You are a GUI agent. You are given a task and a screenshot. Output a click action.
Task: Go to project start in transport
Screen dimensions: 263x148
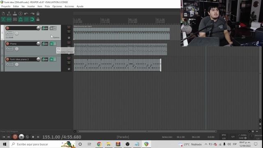(x=4, y=137)
